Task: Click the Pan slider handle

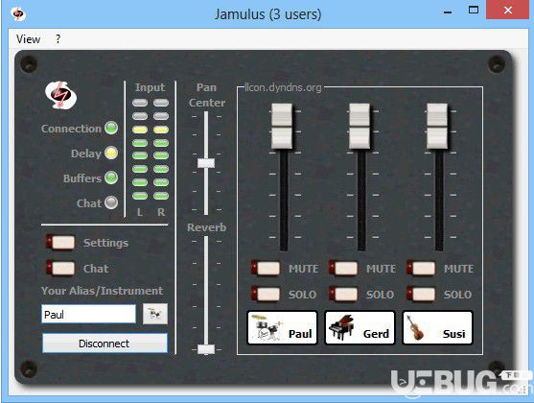Action: pos(206,163)
